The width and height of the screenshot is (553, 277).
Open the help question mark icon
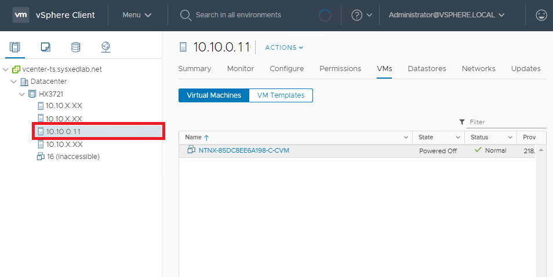(357, 15)
